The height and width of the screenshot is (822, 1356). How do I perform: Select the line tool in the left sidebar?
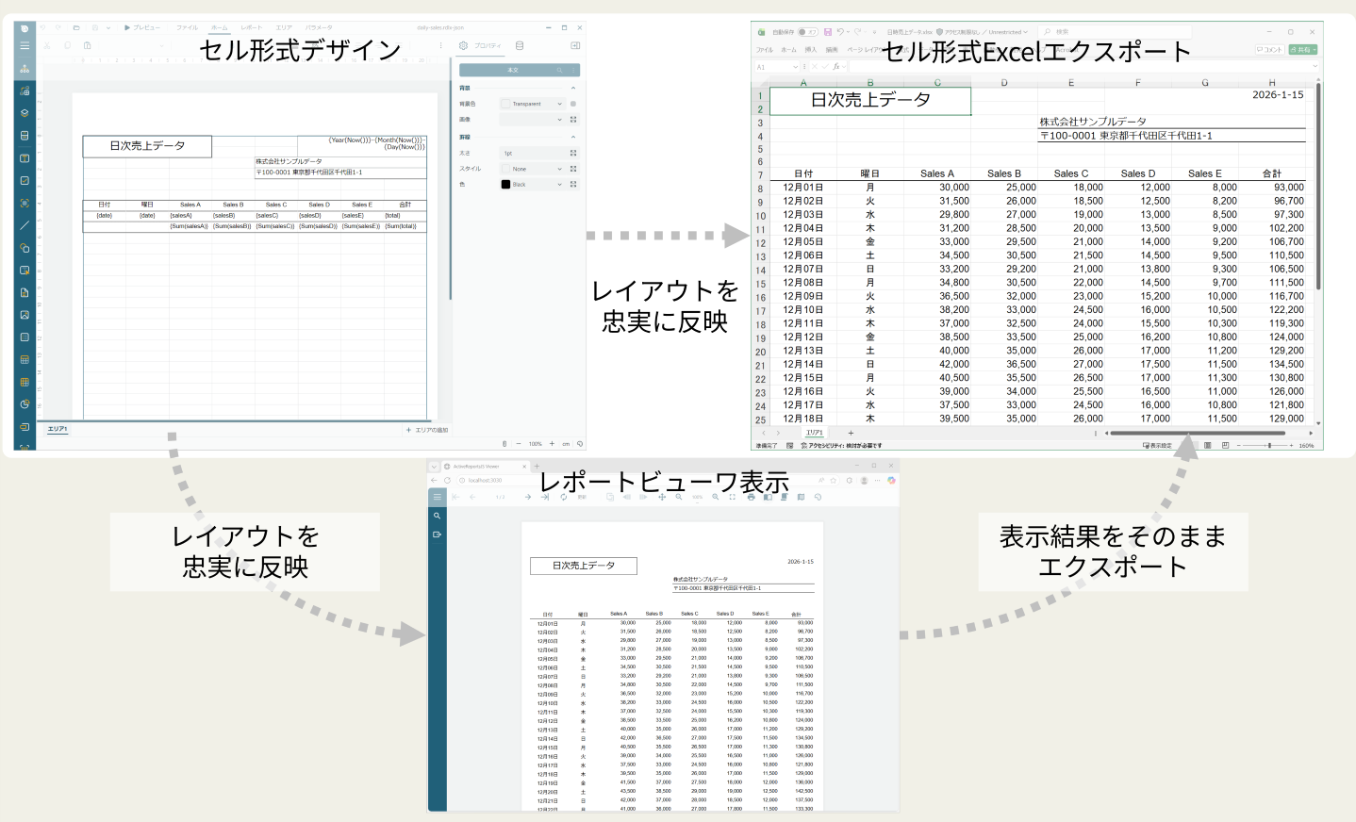click(x=25, y=224)
